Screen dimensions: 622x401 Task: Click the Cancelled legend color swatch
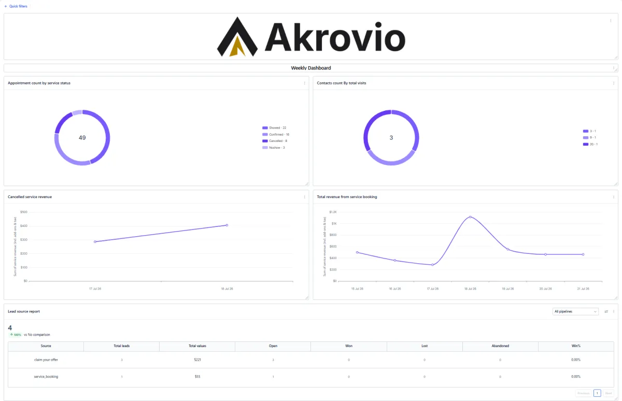point(265,141)
